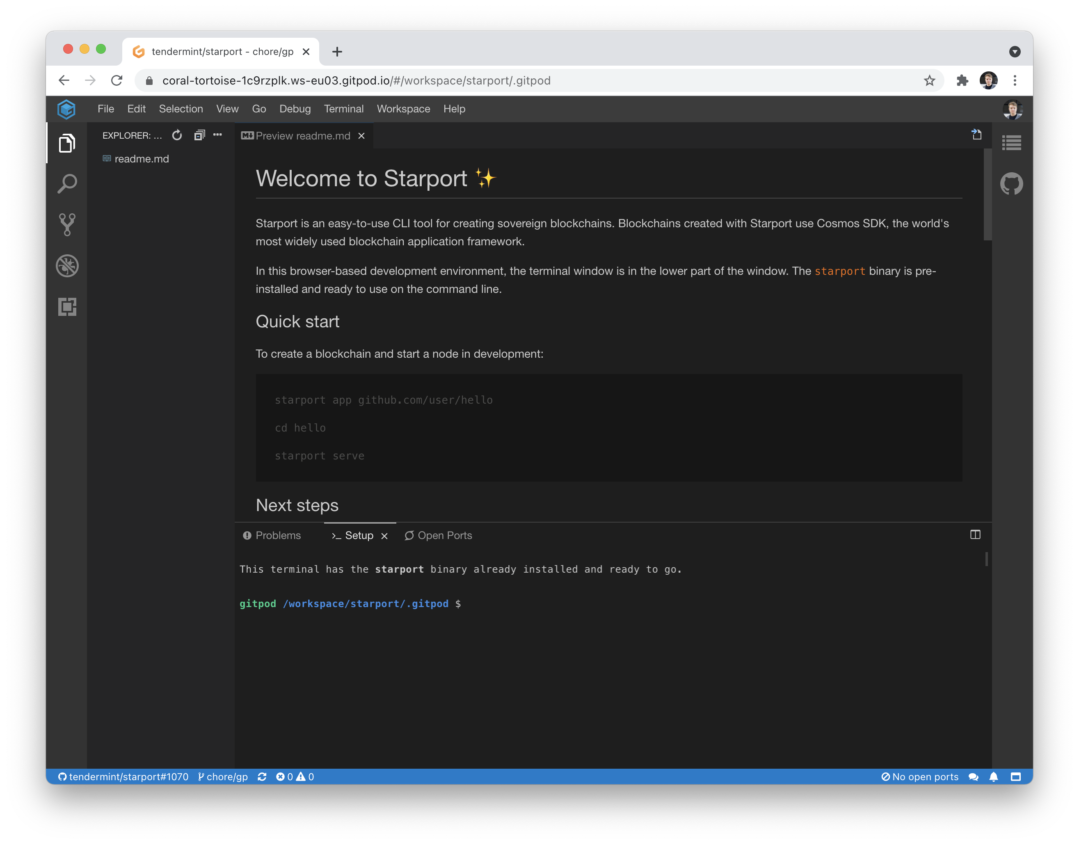
Task: Open the Source Control view
Action: click(67, 225)
